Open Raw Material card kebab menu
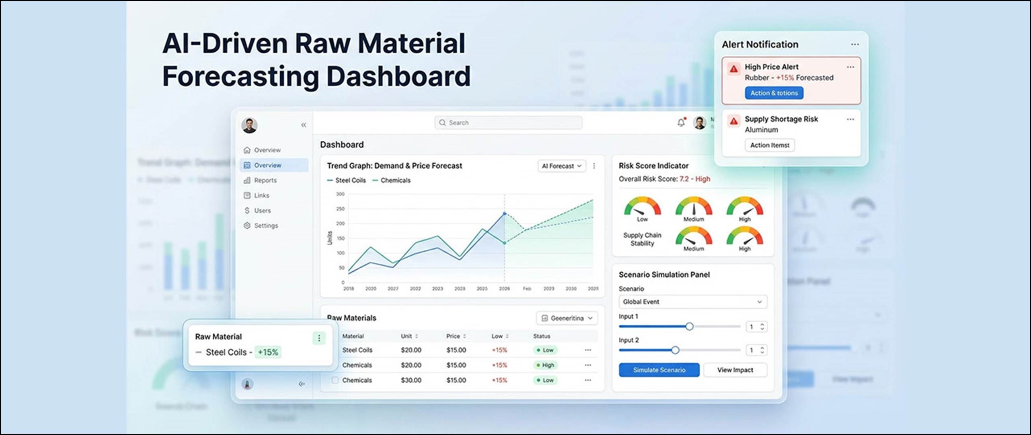Screen dimensions: 1031x435 [319, 338]
